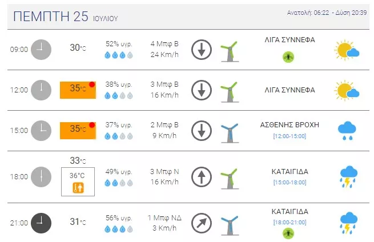Click the humidity droplets at 52% υγρ.
The height and width of the screenshot is (242, 374).
tap(119, 55)
